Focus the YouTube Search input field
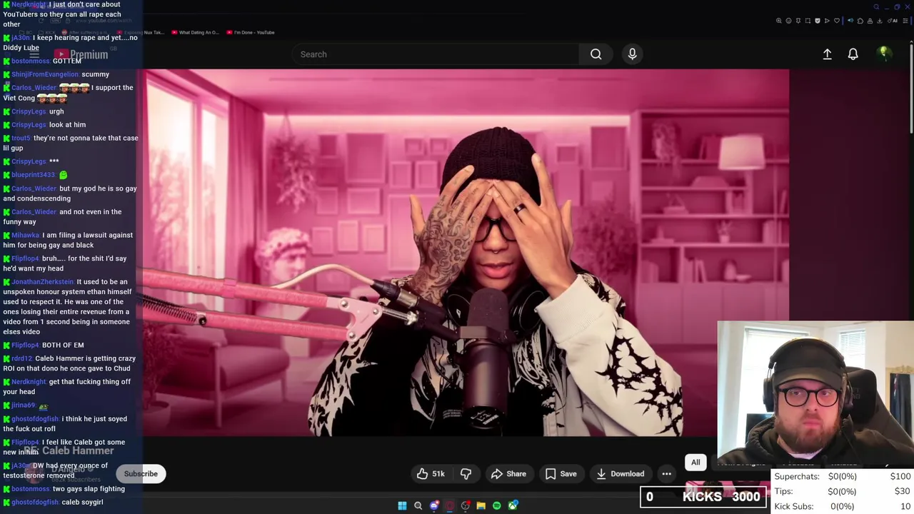 point(436,54)
